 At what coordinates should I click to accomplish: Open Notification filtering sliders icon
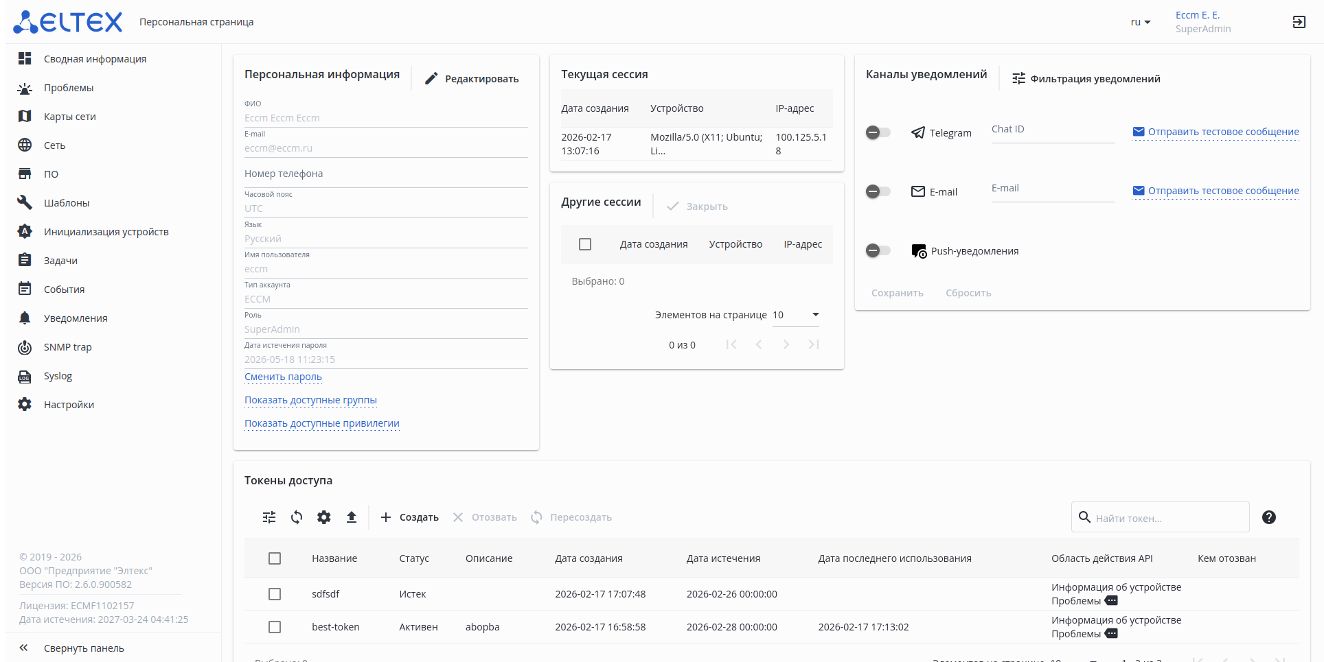point(1018,79)
